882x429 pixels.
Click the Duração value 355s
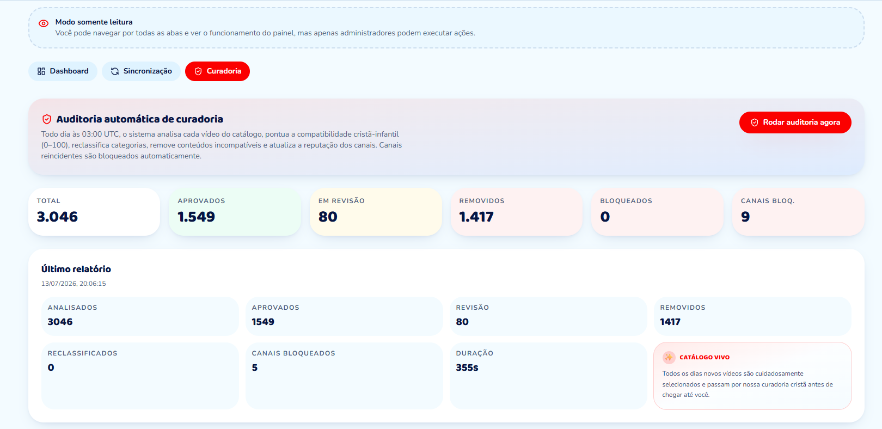[x=467, y=367]
